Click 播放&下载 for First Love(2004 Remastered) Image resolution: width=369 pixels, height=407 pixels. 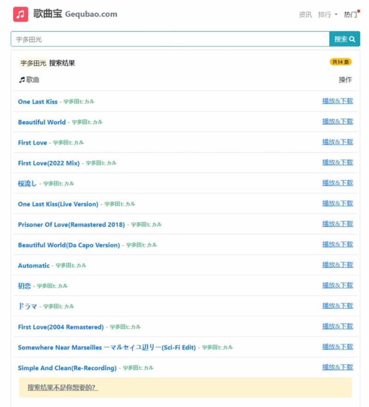click(338, 327)
